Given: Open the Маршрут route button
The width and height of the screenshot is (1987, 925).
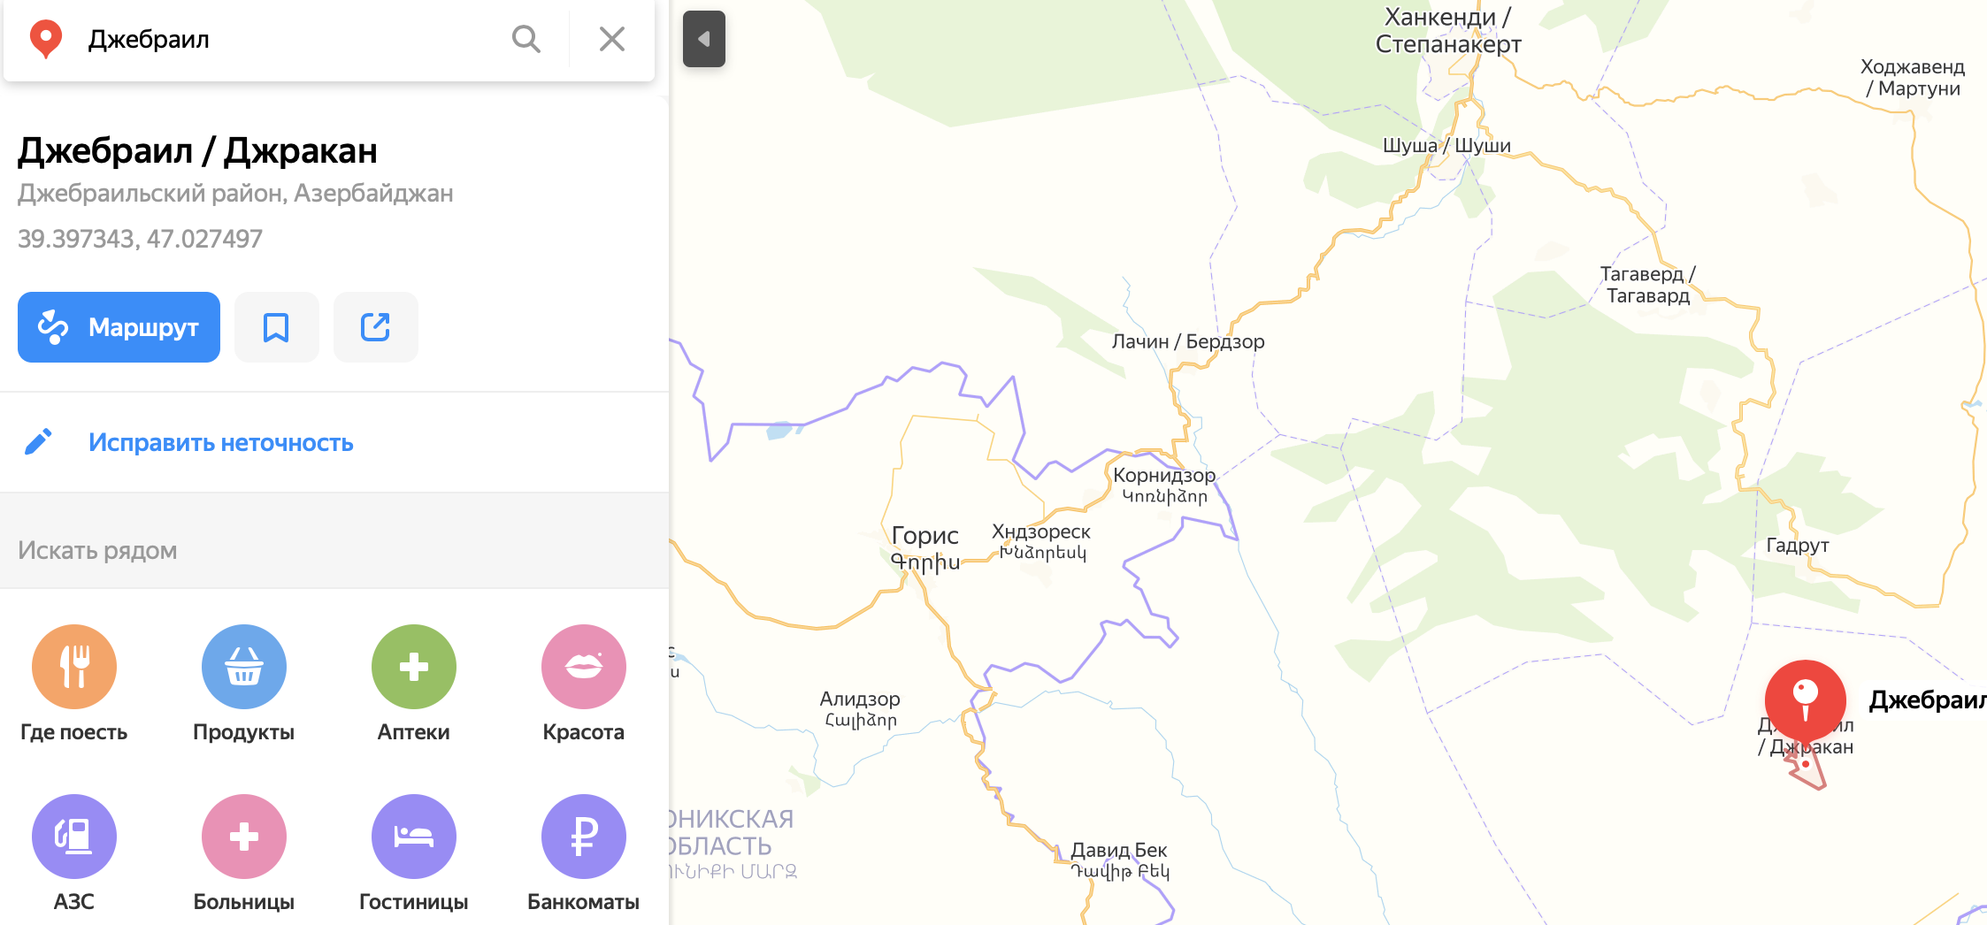Looking at the screenshot, I should [x=119, y=327].
